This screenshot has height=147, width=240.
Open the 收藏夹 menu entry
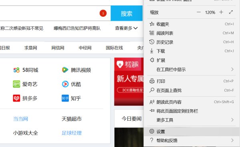click(192, 24)
